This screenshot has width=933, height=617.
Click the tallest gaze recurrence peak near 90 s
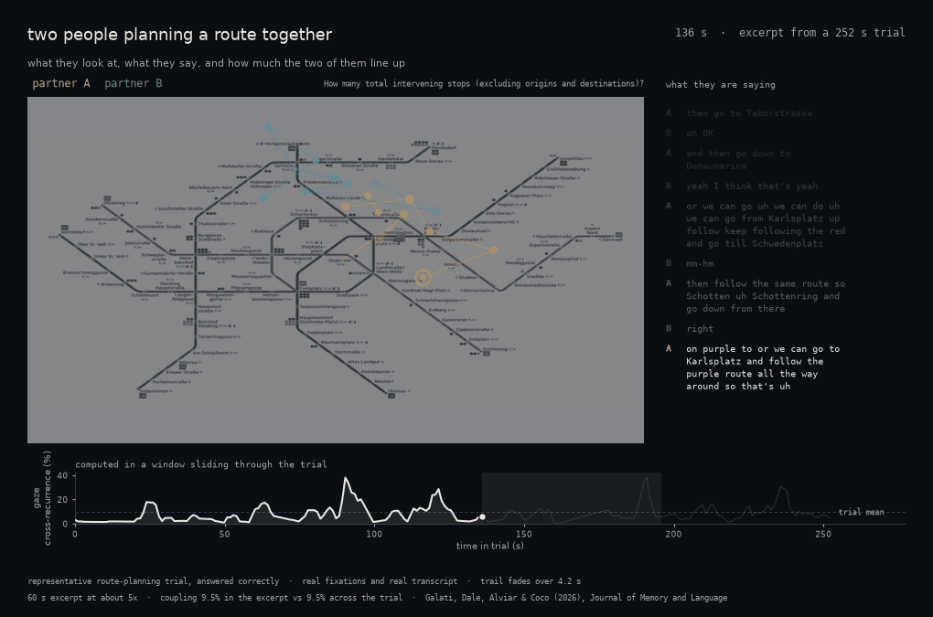pos(346,478)
